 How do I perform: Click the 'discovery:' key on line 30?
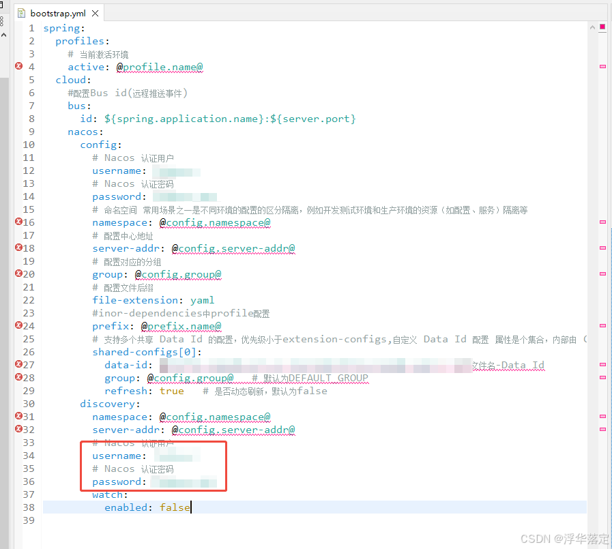(x=110, y=404)
